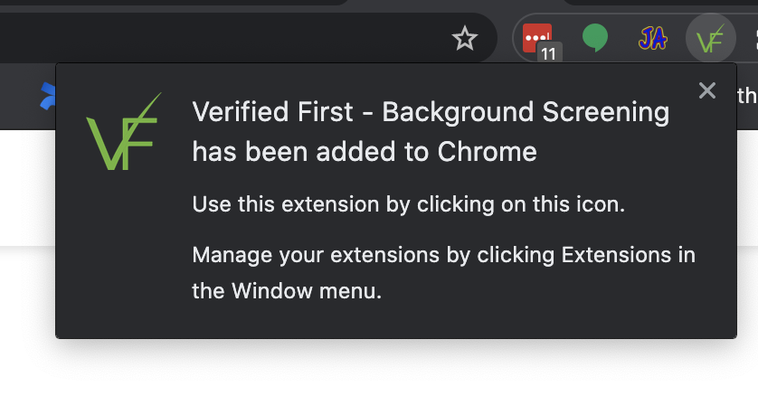Image resolution: width=758 pixels, height=396 pixels.
Task: Click the highlighted VF extension icon in toolbar
Action: pyautogui.click(x=711, y=38)
